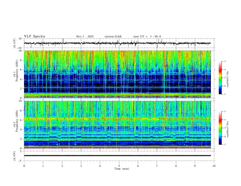Click the ch.1 'Frequency (kHz)' axis label
The height and width of the screenshot is (186, 241).
(x=17, y=71)
